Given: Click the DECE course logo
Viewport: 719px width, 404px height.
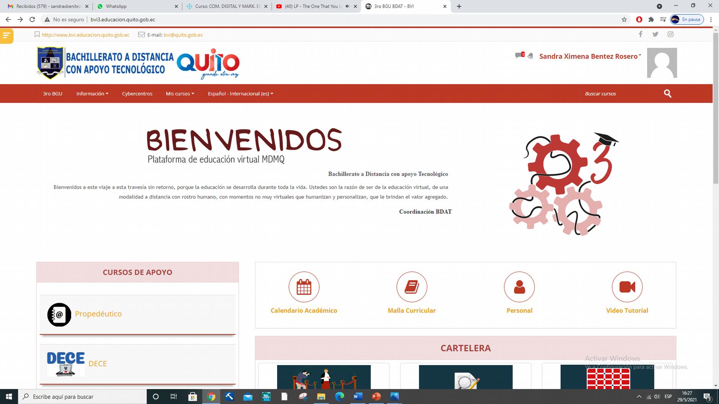Looking at the screenshot, I should point(66,364).
